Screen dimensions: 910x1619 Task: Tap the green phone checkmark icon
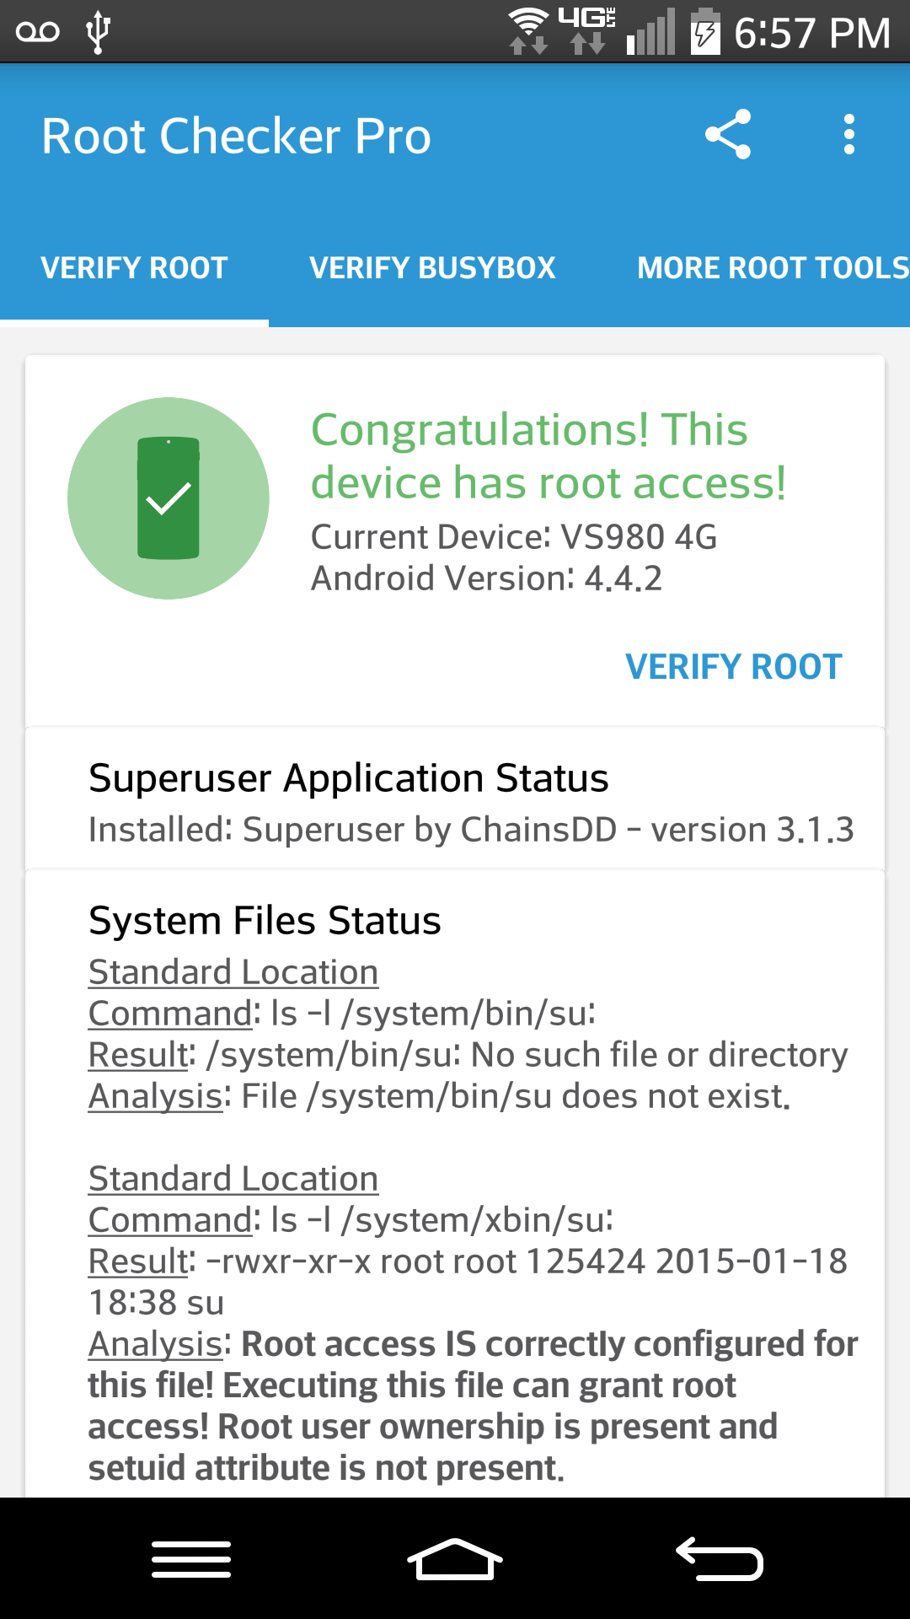[169, 498]
